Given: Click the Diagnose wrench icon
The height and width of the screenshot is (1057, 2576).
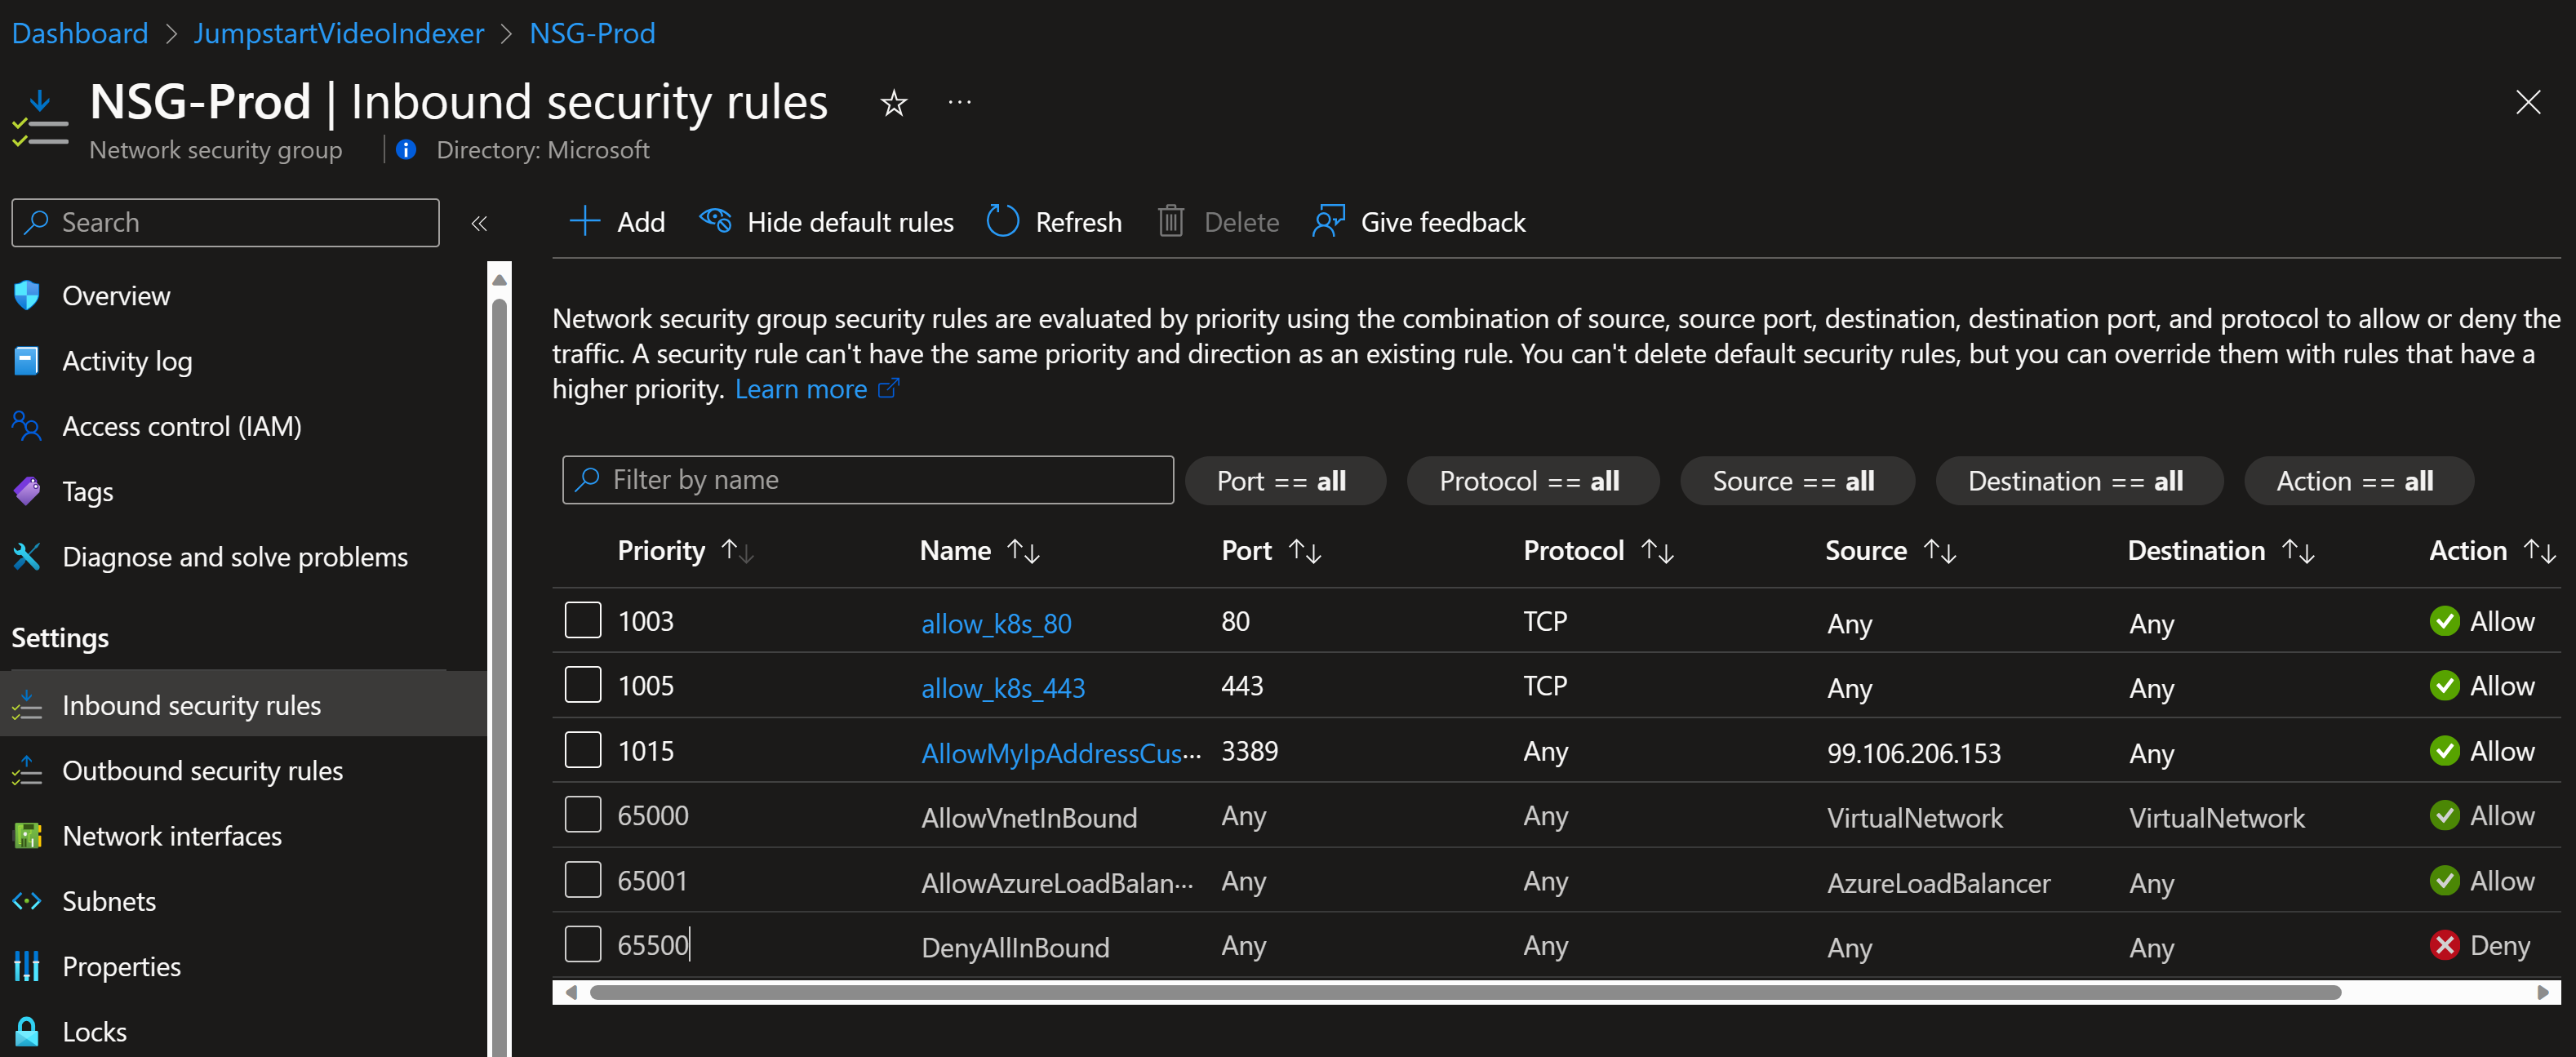Looking at the screenshot, I should tap(27, 556).
